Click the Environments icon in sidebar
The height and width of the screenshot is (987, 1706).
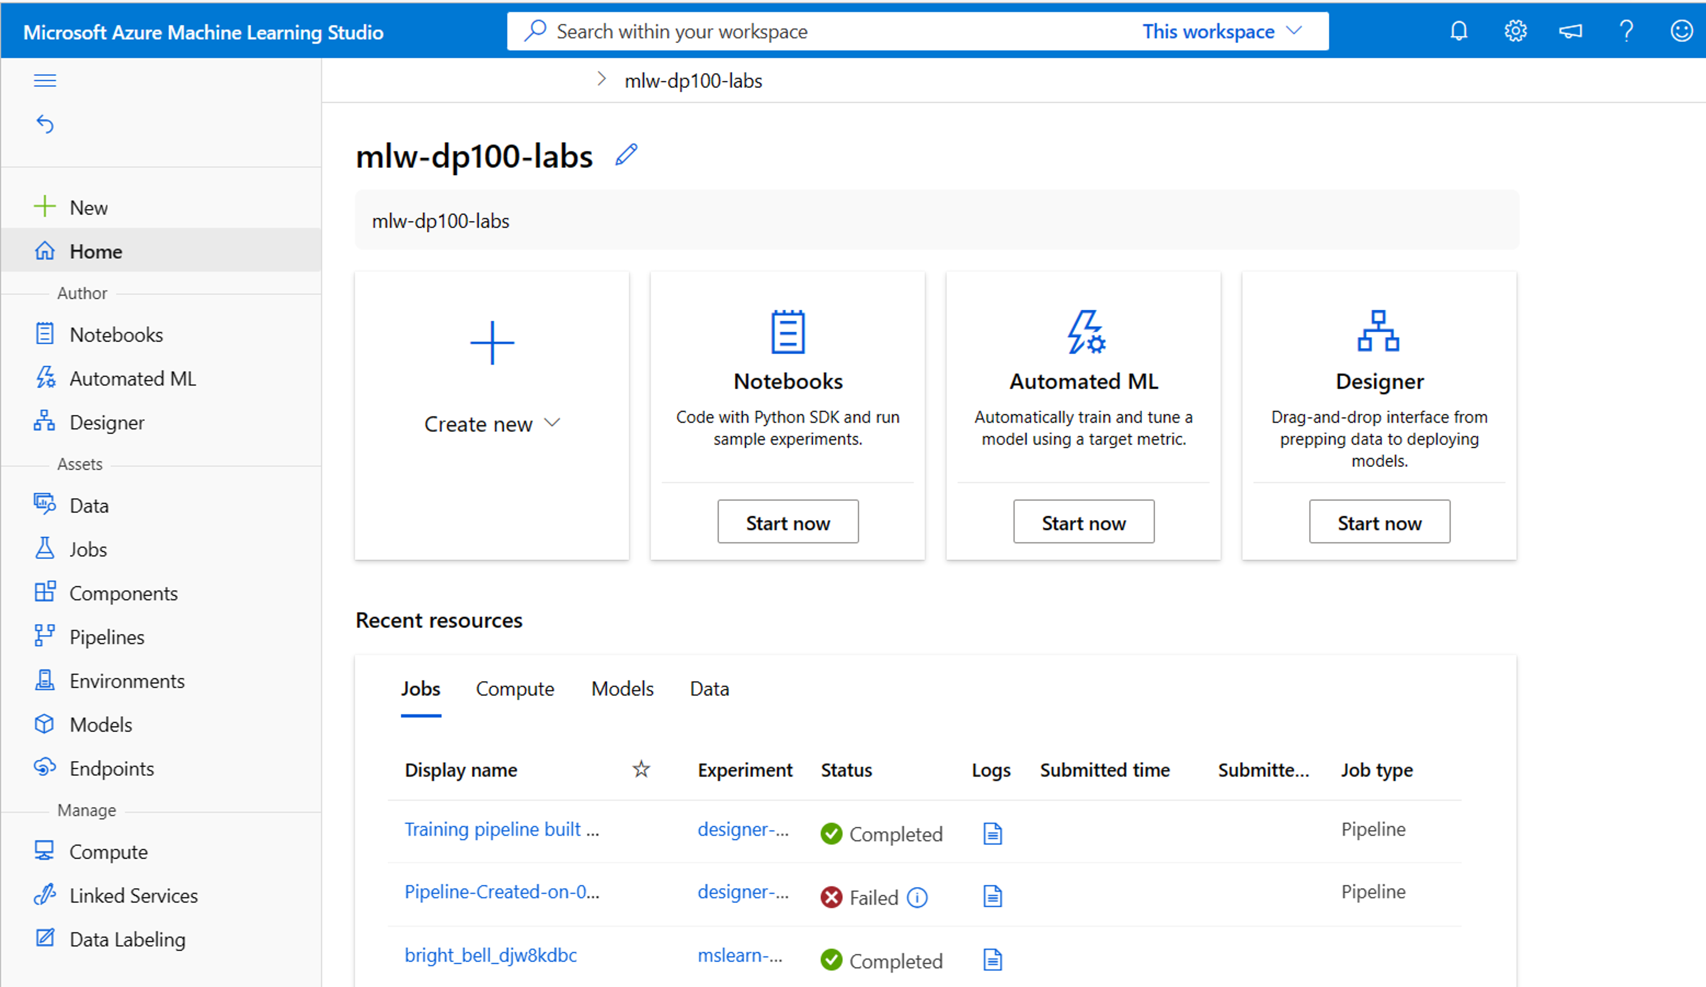click(44, 680)
